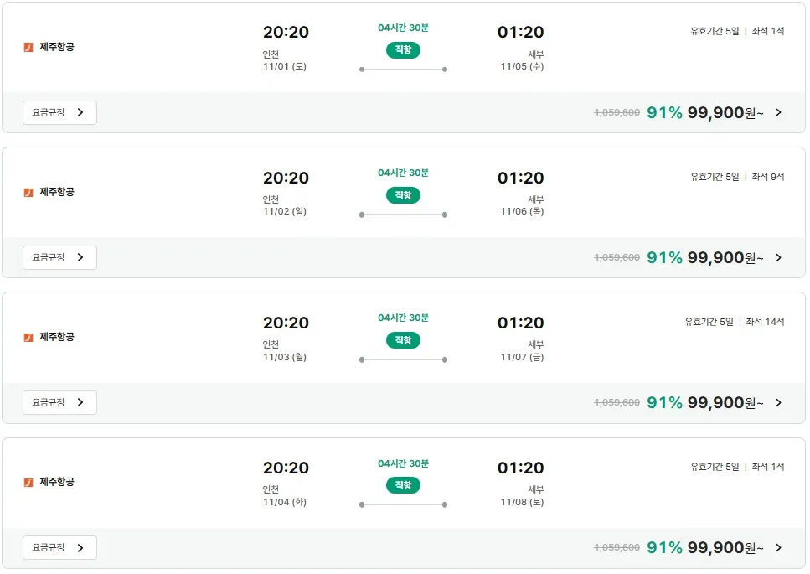The width and height of the screenshot is (810, 574).
Task: Expand price arrow on 11/03 flight
Action: tap(778, 402)
